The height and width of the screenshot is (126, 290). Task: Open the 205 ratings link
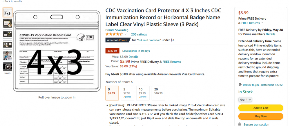tap(139, 34)
